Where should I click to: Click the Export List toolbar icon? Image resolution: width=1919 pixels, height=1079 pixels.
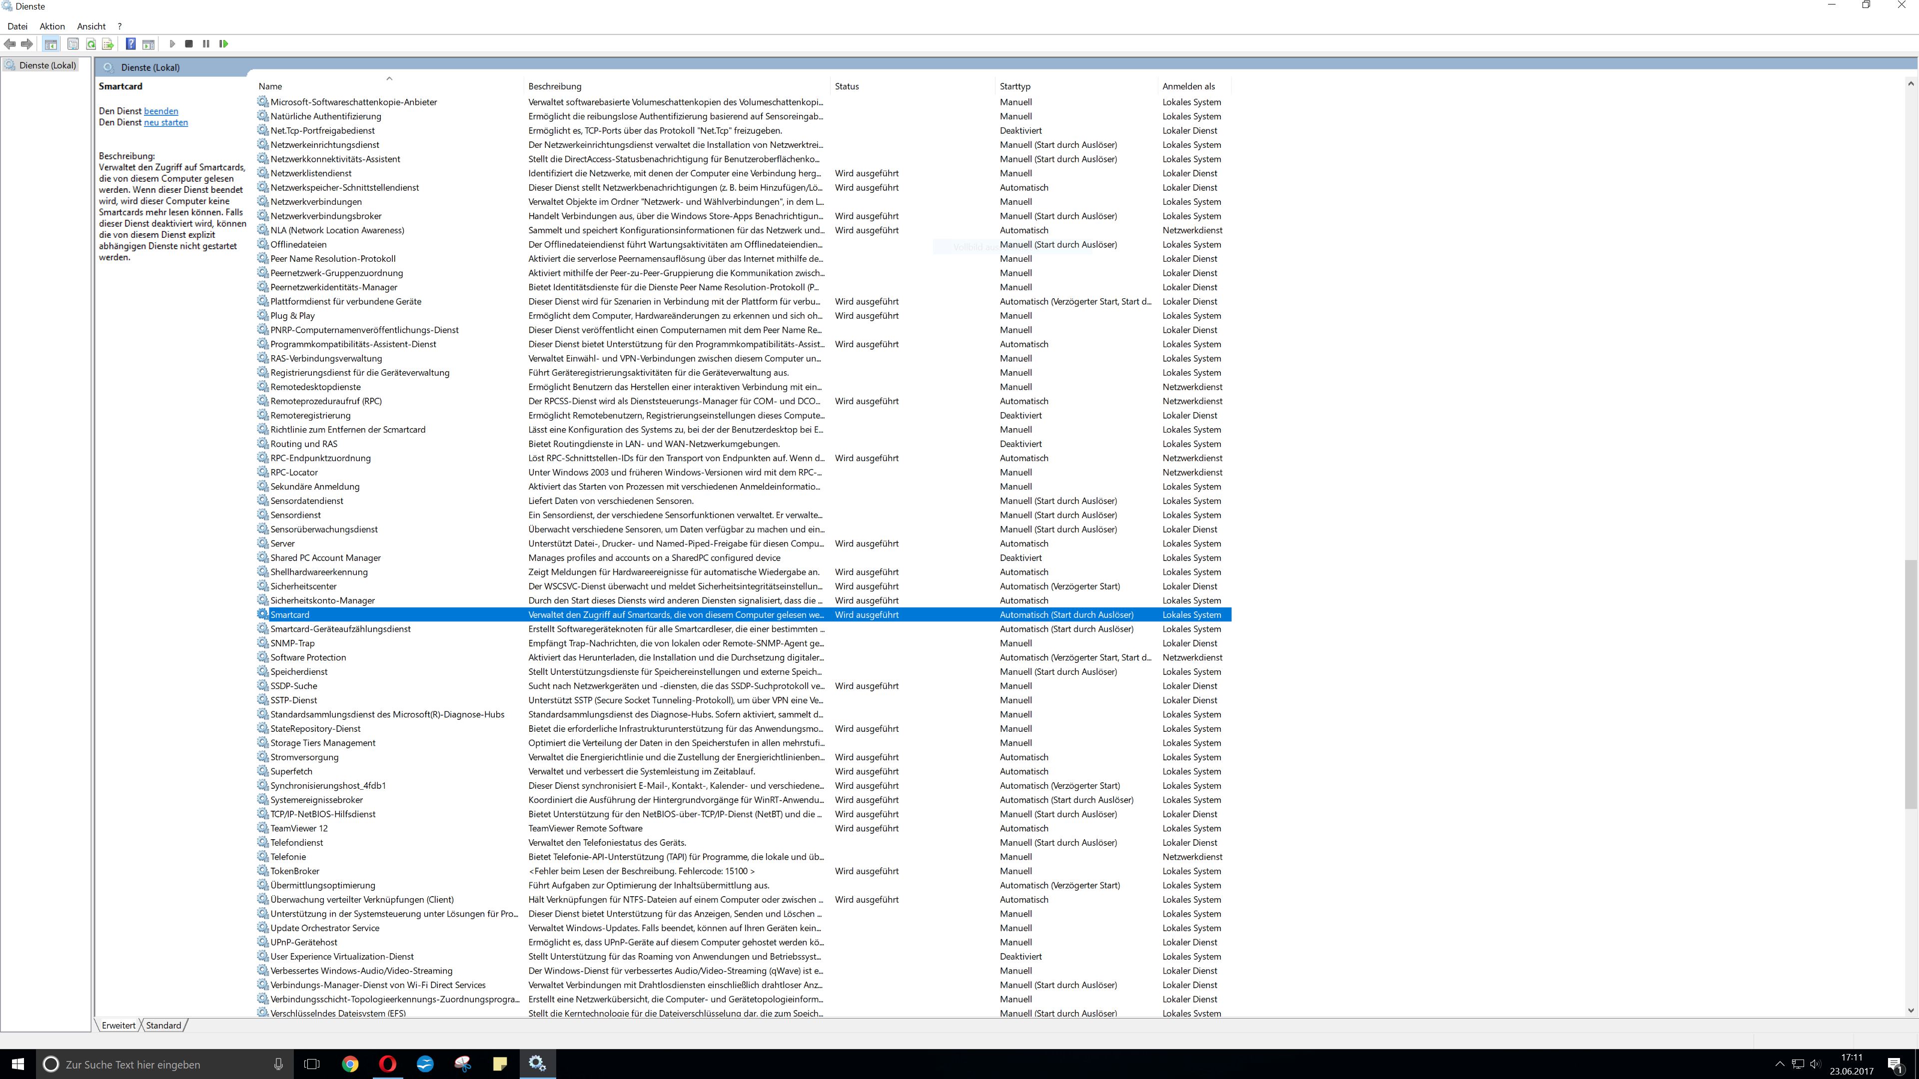coord(108,44)
